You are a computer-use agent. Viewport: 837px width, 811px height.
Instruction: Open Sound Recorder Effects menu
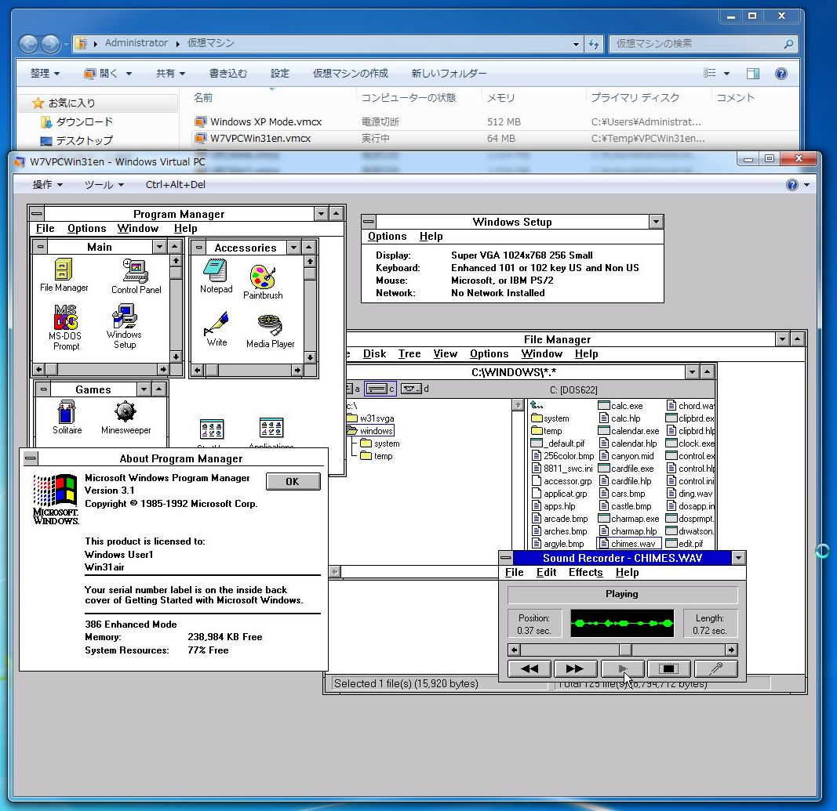tap(585, 573)
